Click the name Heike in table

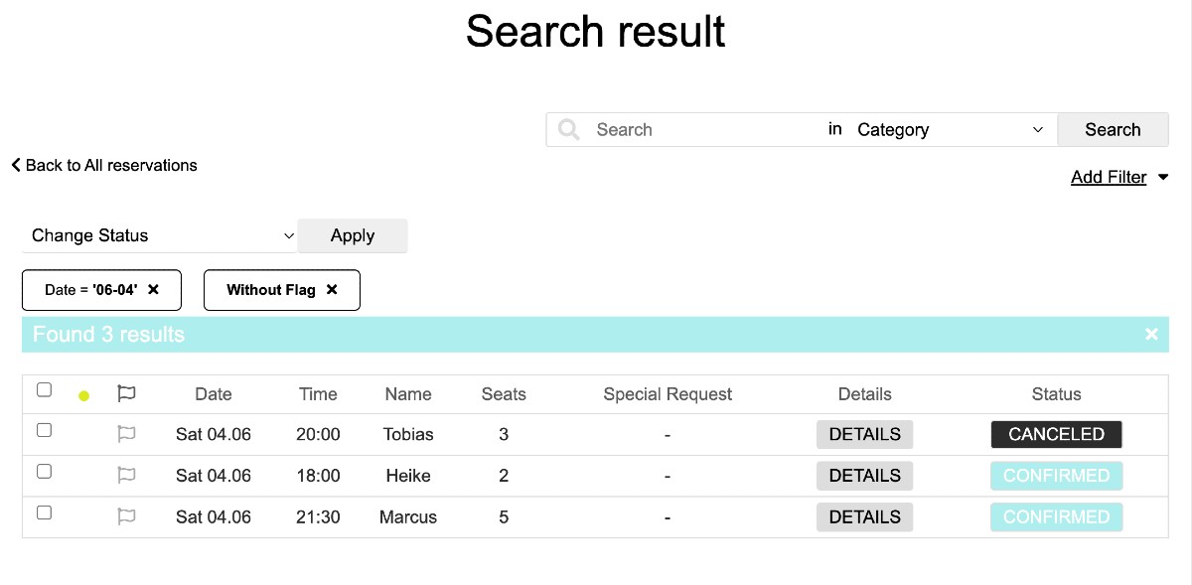(x=408, y=476)
